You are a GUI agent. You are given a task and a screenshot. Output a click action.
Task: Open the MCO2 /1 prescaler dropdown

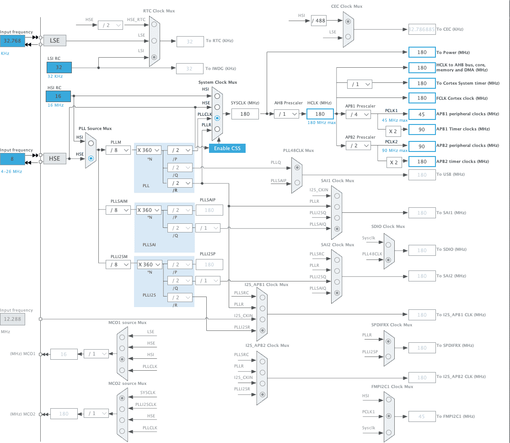point(96,413)
